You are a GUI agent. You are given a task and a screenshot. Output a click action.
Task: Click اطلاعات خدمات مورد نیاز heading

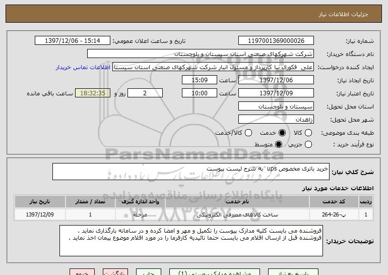pyautogui.click(x=338, y=188)
